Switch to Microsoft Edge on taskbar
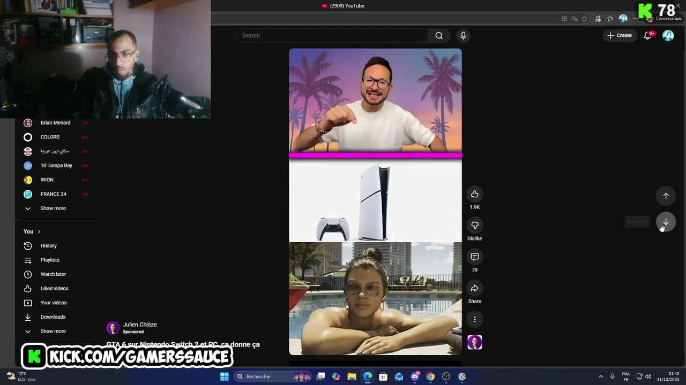 [368, 376]
